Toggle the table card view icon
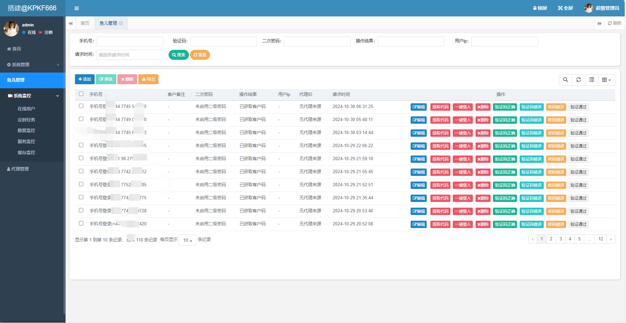This screenshot has height=323, width=626. (x=592, y=80)
